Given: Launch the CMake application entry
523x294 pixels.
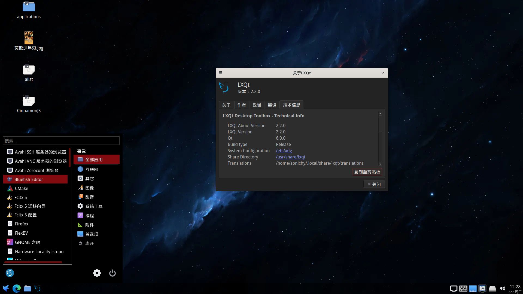Looking at the screenshot, I should pyautogui.click(x=22, y=188).
